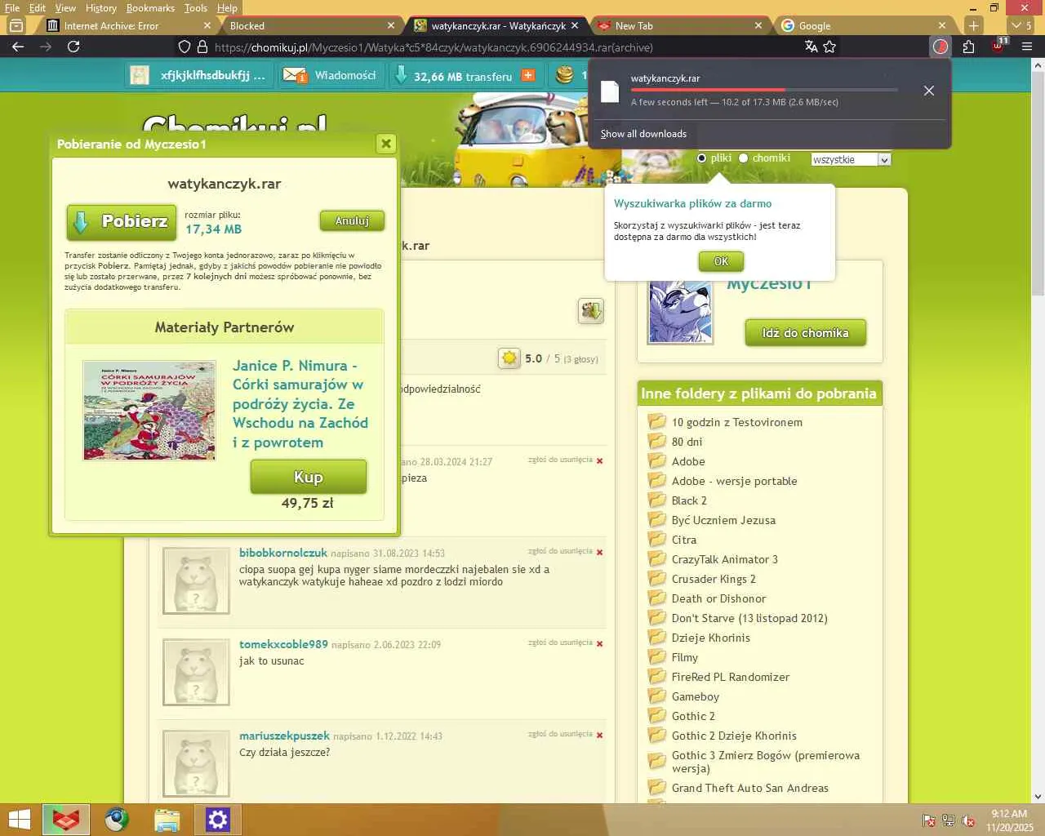Open the Janice P. Nimura book title link
This screenshot has width=1045, height=836.
pos(300,404)
